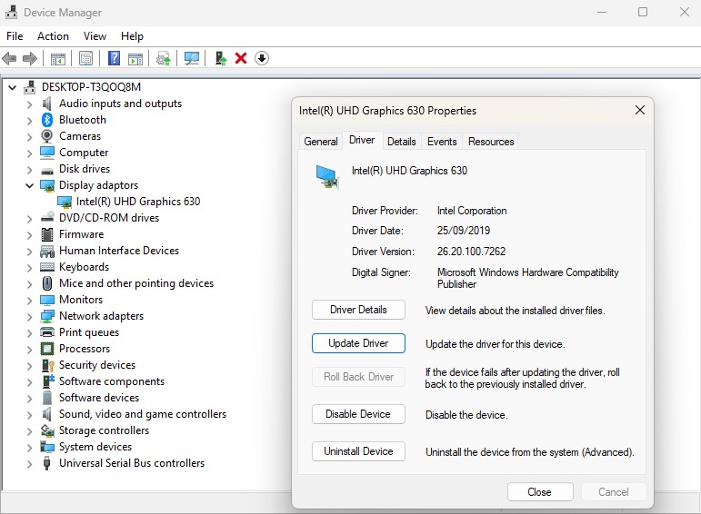Image resolution: width=701 pixels, height=514 pixels.
Task: Click Scan for hardware changes monitor icon
Action: pos(191,58)
